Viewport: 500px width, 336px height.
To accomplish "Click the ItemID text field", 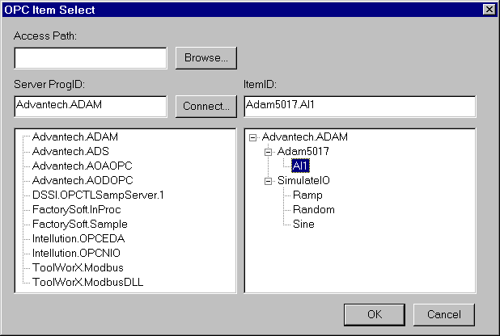I will coord(359,107).
